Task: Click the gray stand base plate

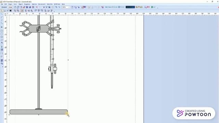Action: point(39,112)
